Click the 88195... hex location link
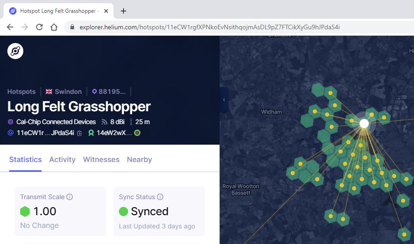The width and height of the screenshot is (414, 244). pyautogui.click(x=112, y=92)
